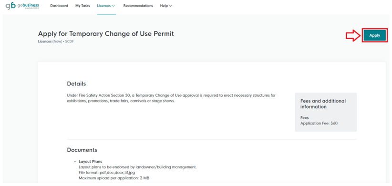Expand the Help dropdown menu
The width and height of the screenshot is (392, 186).
[166, 6]
